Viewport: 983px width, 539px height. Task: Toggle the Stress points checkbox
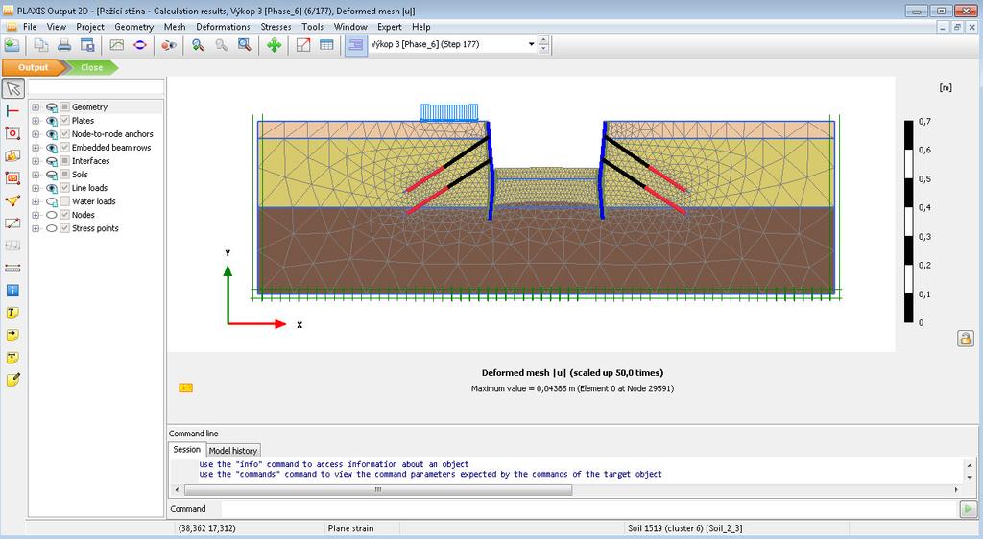(x=64, y=228)
